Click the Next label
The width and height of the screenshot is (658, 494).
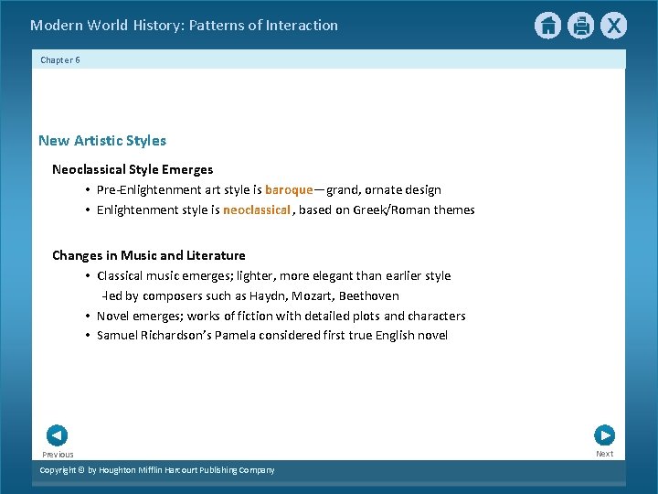coord(605,454)
